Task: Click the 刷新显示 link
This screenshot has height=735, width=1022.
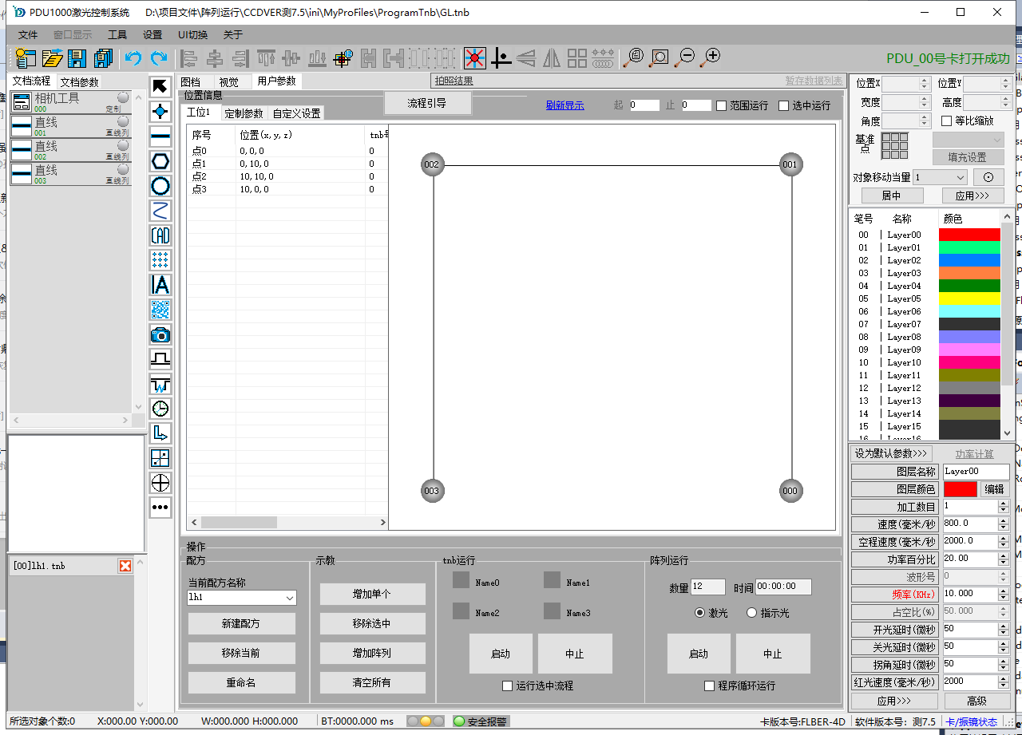Action: [564, 105]
